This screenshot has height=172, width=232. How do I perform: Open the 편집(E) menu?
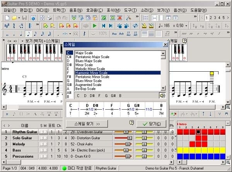coord(26,10)
